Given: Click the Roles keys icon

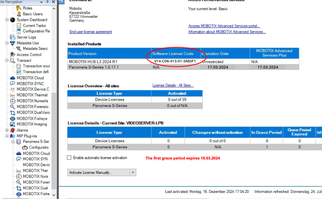Looking at the screenshot, I should (x=19, y=8).
